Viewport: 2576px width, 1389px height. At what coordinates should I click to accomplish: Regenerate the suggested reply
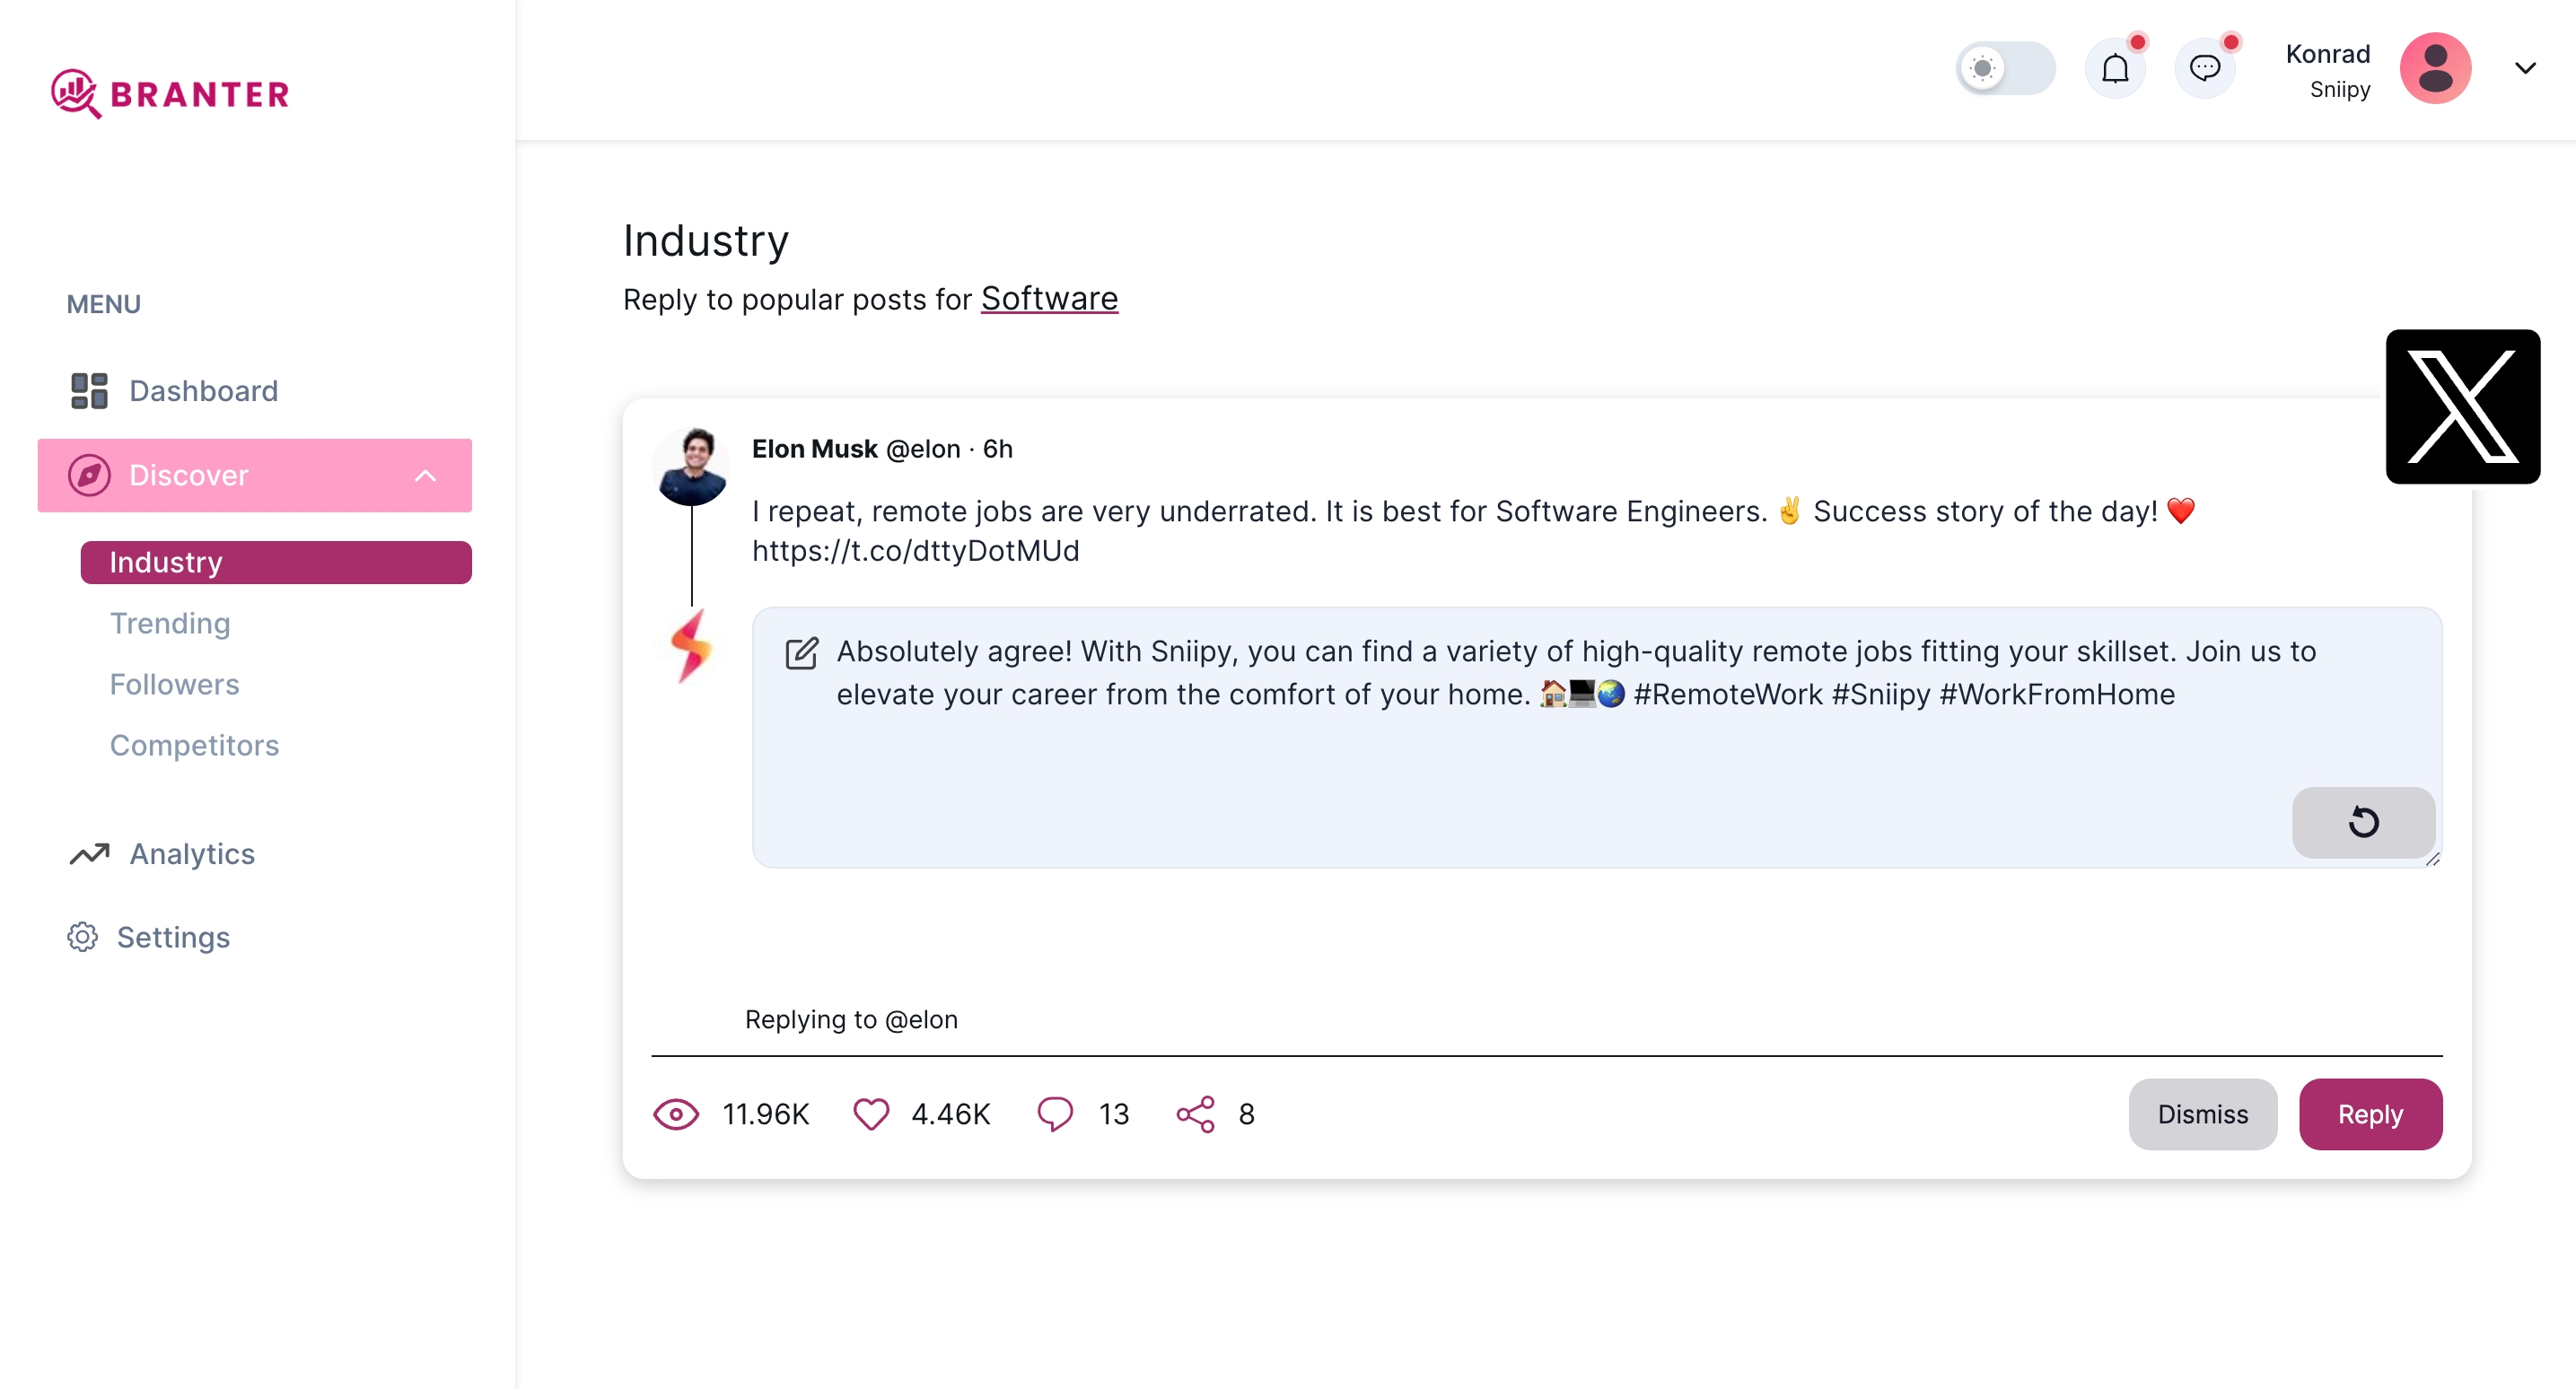click(x=2363, y=822)
